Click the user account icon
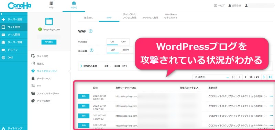 [246, 5]
